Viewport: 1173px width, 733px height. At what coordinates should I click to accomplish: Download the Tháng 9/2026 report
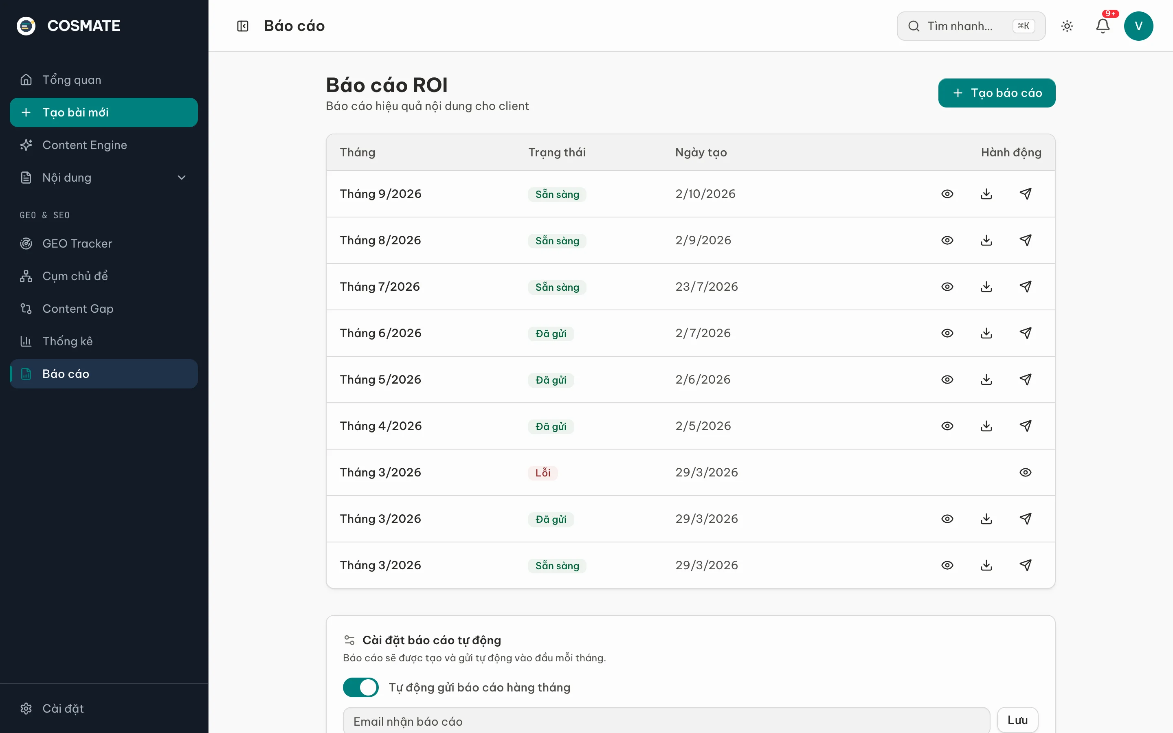[x=986, y=194]
